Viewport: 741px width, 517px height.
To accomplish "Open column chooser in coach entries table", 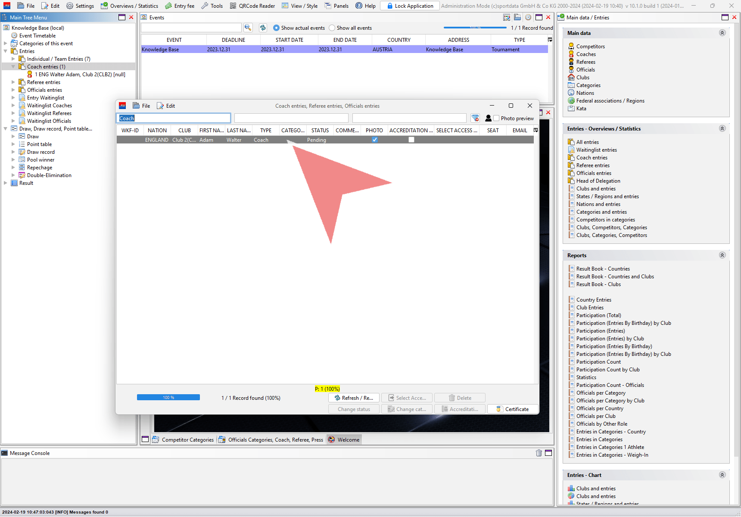I will [x=536, y=130].
